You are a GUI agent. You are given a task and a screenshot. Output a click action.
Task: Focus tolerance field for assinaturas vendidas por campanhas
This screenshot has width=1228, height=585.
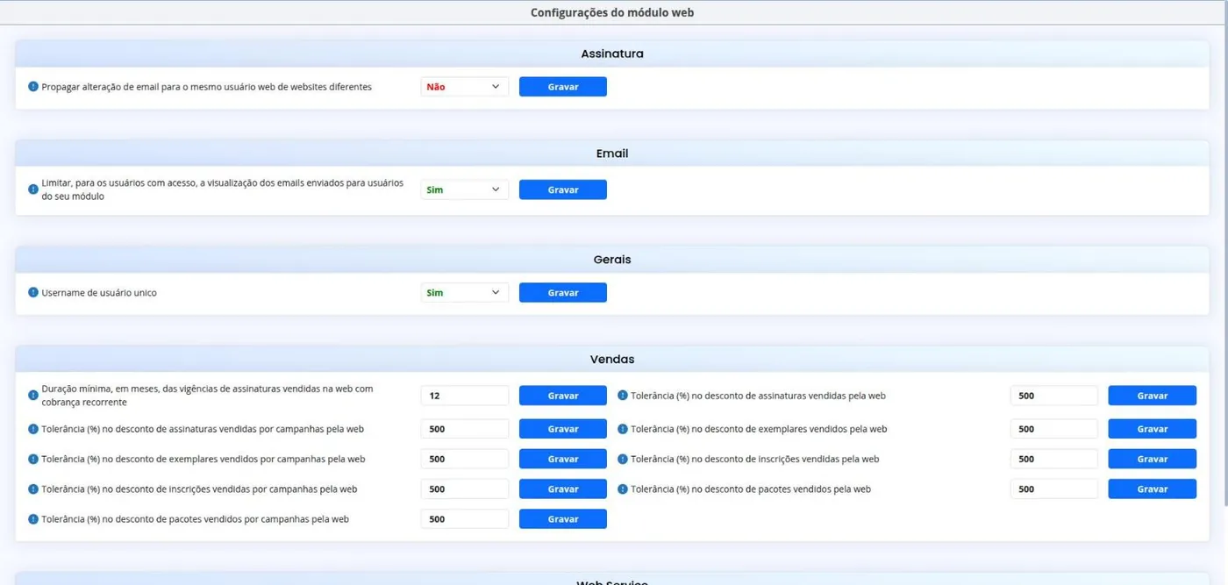(465, 429)
